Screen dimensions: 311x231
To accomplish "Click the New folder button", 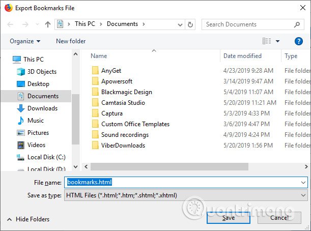I will [71, 41].
